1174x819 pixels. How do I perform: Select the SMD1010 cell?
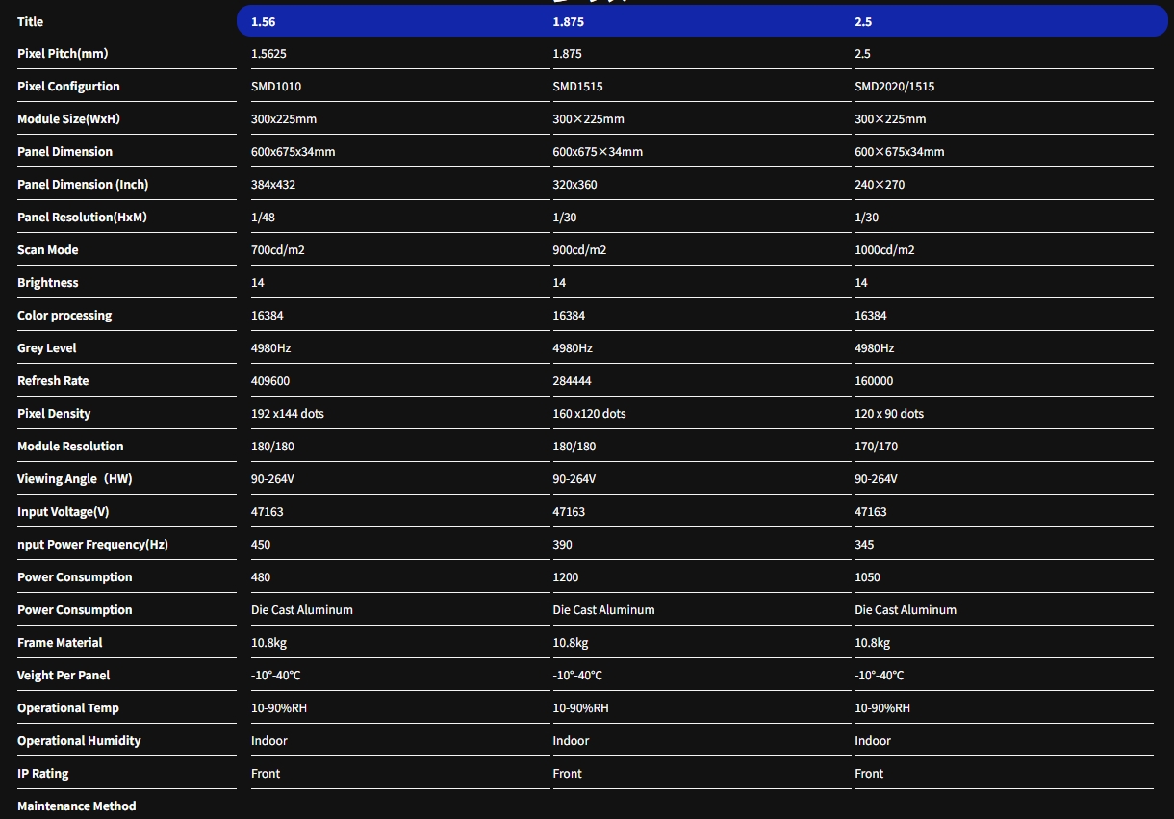click(x=276, y=87)
